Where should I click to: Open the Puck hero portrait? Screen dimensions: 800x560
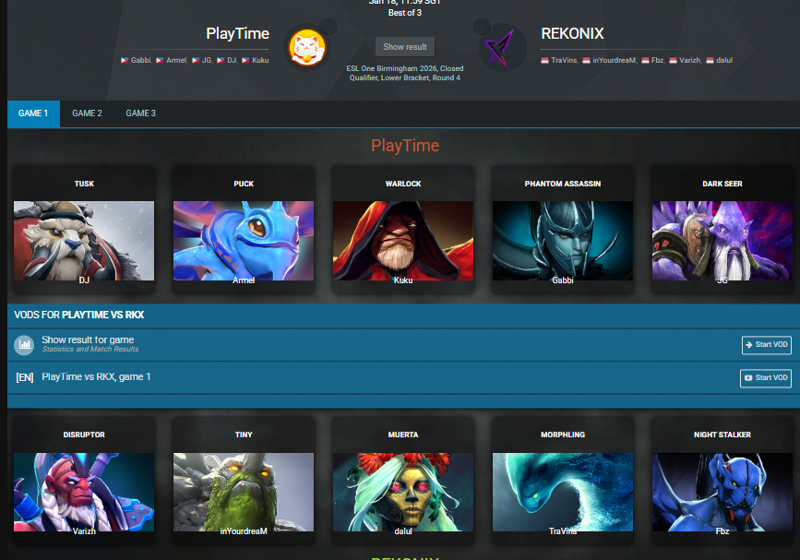tap(244, 240)
